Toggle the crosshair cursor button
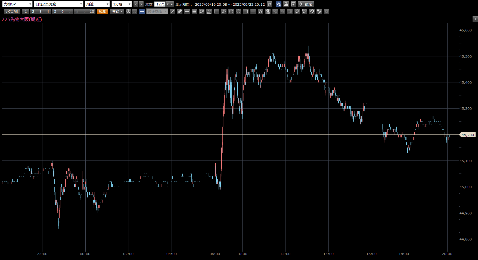 pyautogui.click(x=142, y=11)
